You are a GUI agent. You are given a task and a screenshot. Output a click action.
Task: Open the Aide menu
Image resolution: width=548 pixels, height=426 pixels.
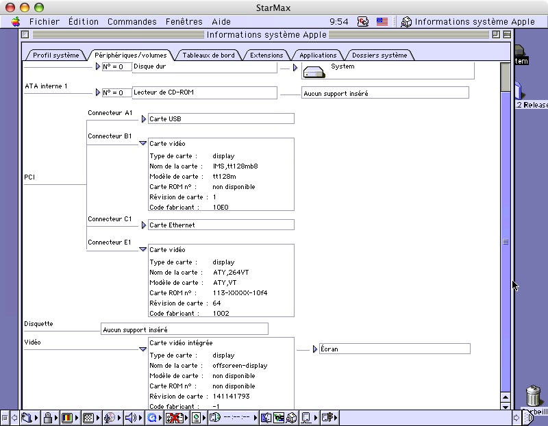221,22
